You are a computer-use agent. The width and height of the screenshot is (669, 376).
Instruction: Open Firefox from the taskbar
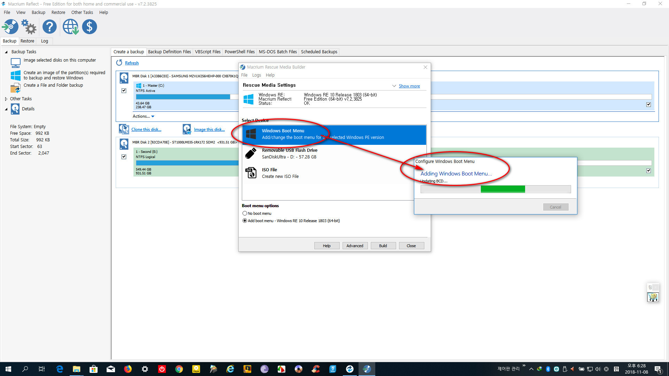128,369
